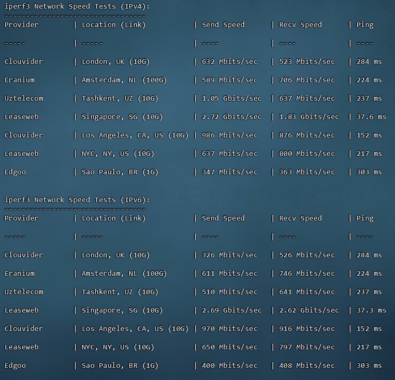Select the "706 Mbits/sec" receive speed value
This screenshot has height=380, width=395.
[x=307, y=80]
